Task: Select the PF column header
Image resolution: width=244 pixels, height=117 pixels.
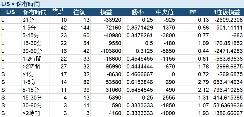Action: tap(193, 12)
